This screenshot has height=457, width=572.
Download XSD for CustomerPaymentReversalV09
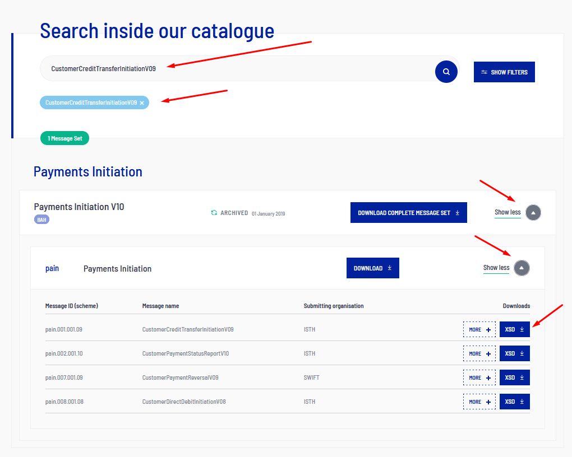(514, 377)
